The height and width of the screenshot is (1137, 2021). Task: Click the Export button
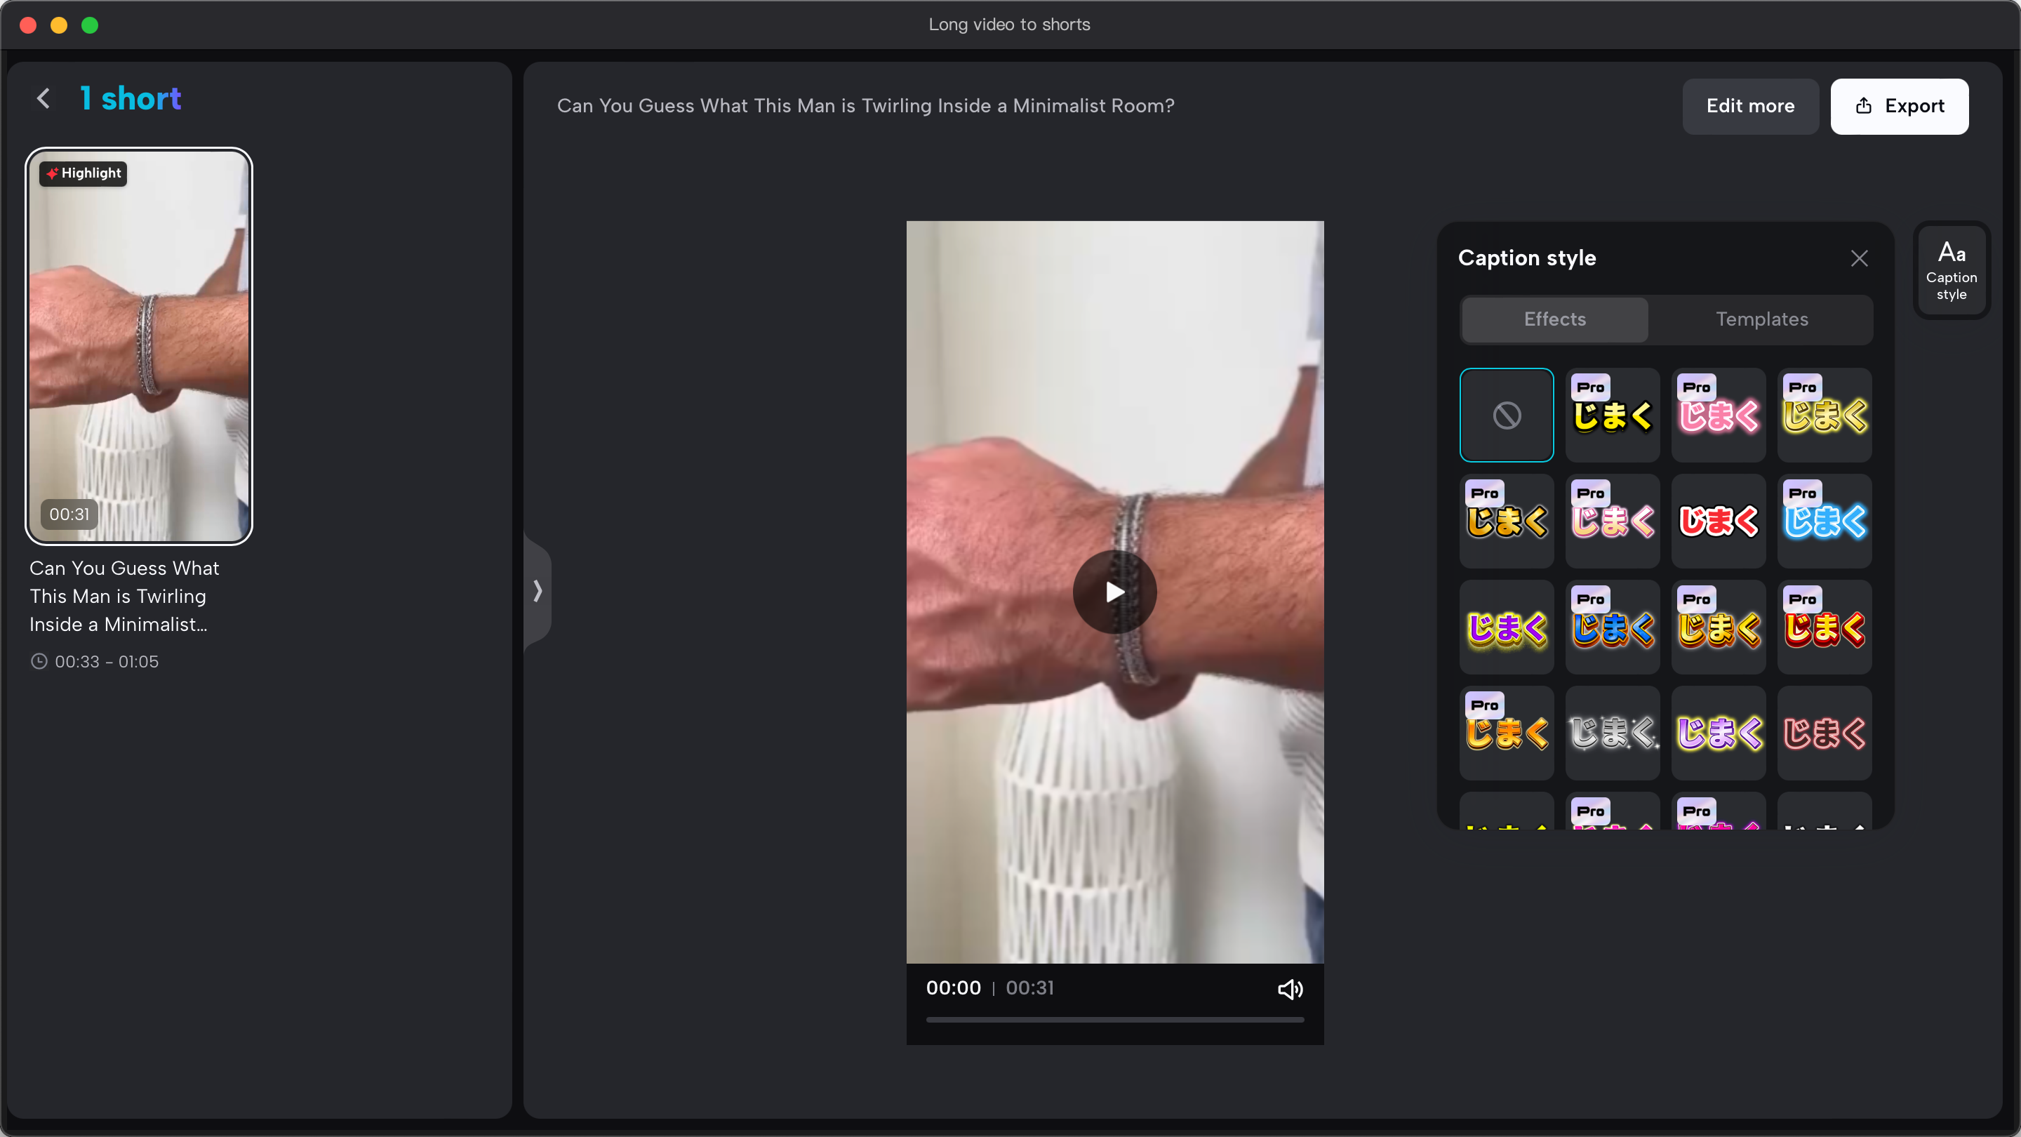[1899, 106]
